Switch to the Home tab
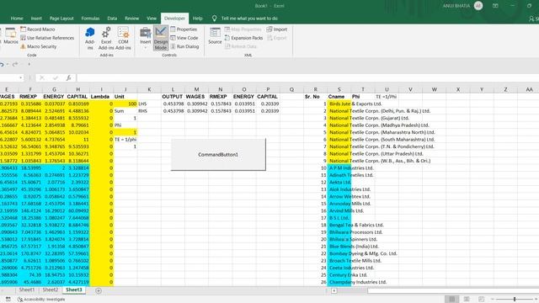Image resolution: width=539 pixels, height=303 pixels. point(17,19)
